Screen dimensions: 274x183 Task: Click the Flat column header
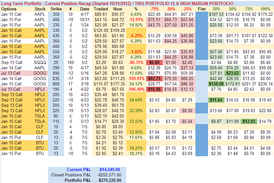click(201, 9)
